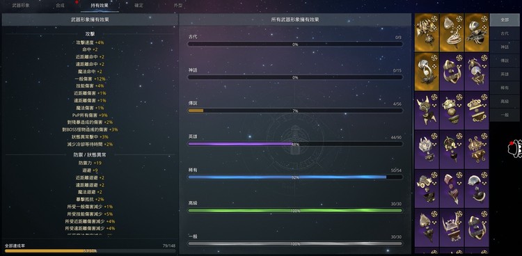Filter weapon cards by 稀有 grade
Image resolution: width=522 pixels, height=256 pixels.
pyautogui.click(x=505, y=88)
